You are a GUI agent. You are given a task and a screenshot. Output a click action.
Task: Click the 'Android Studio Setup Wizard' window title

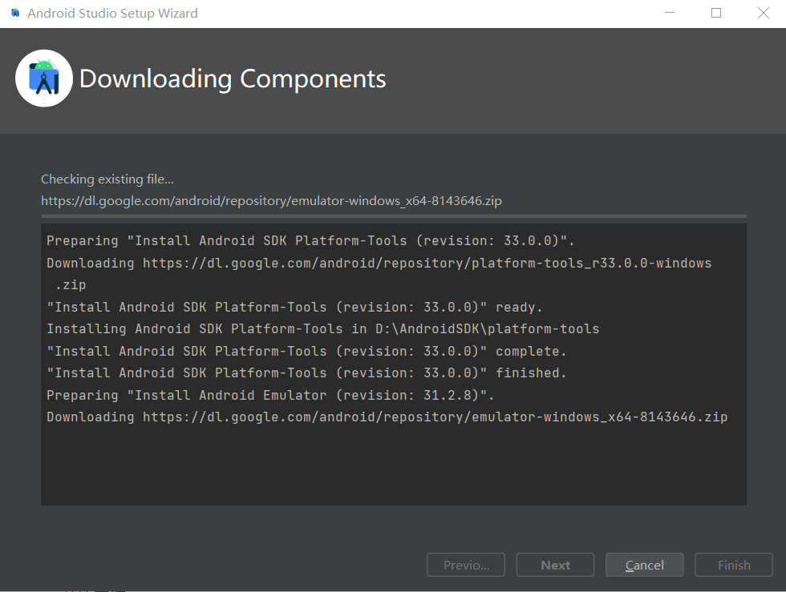(x=112, y=13)
